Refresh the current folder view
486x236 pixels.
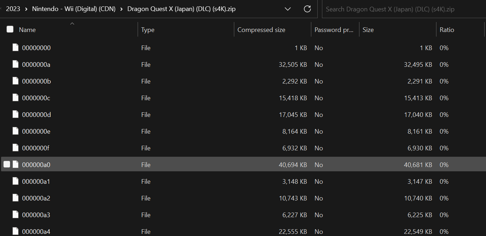(307, 9)
